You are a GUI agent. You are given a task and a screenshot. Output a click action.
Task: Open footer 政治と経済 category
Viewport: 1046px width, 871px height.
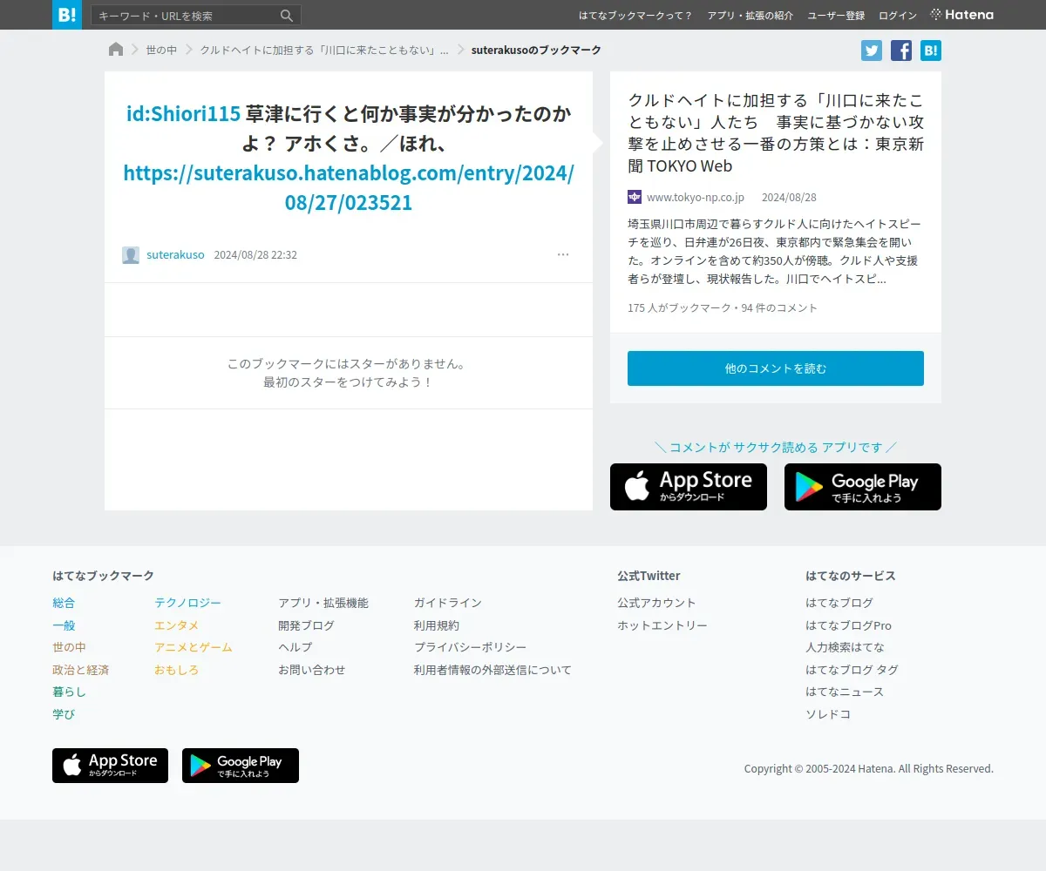pos(80,670)
